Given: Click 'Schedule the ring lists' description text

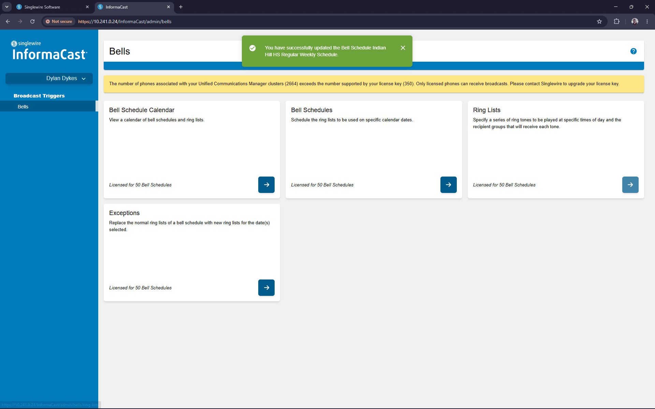Looking at the screenshot, I should (x=352, y=120).
